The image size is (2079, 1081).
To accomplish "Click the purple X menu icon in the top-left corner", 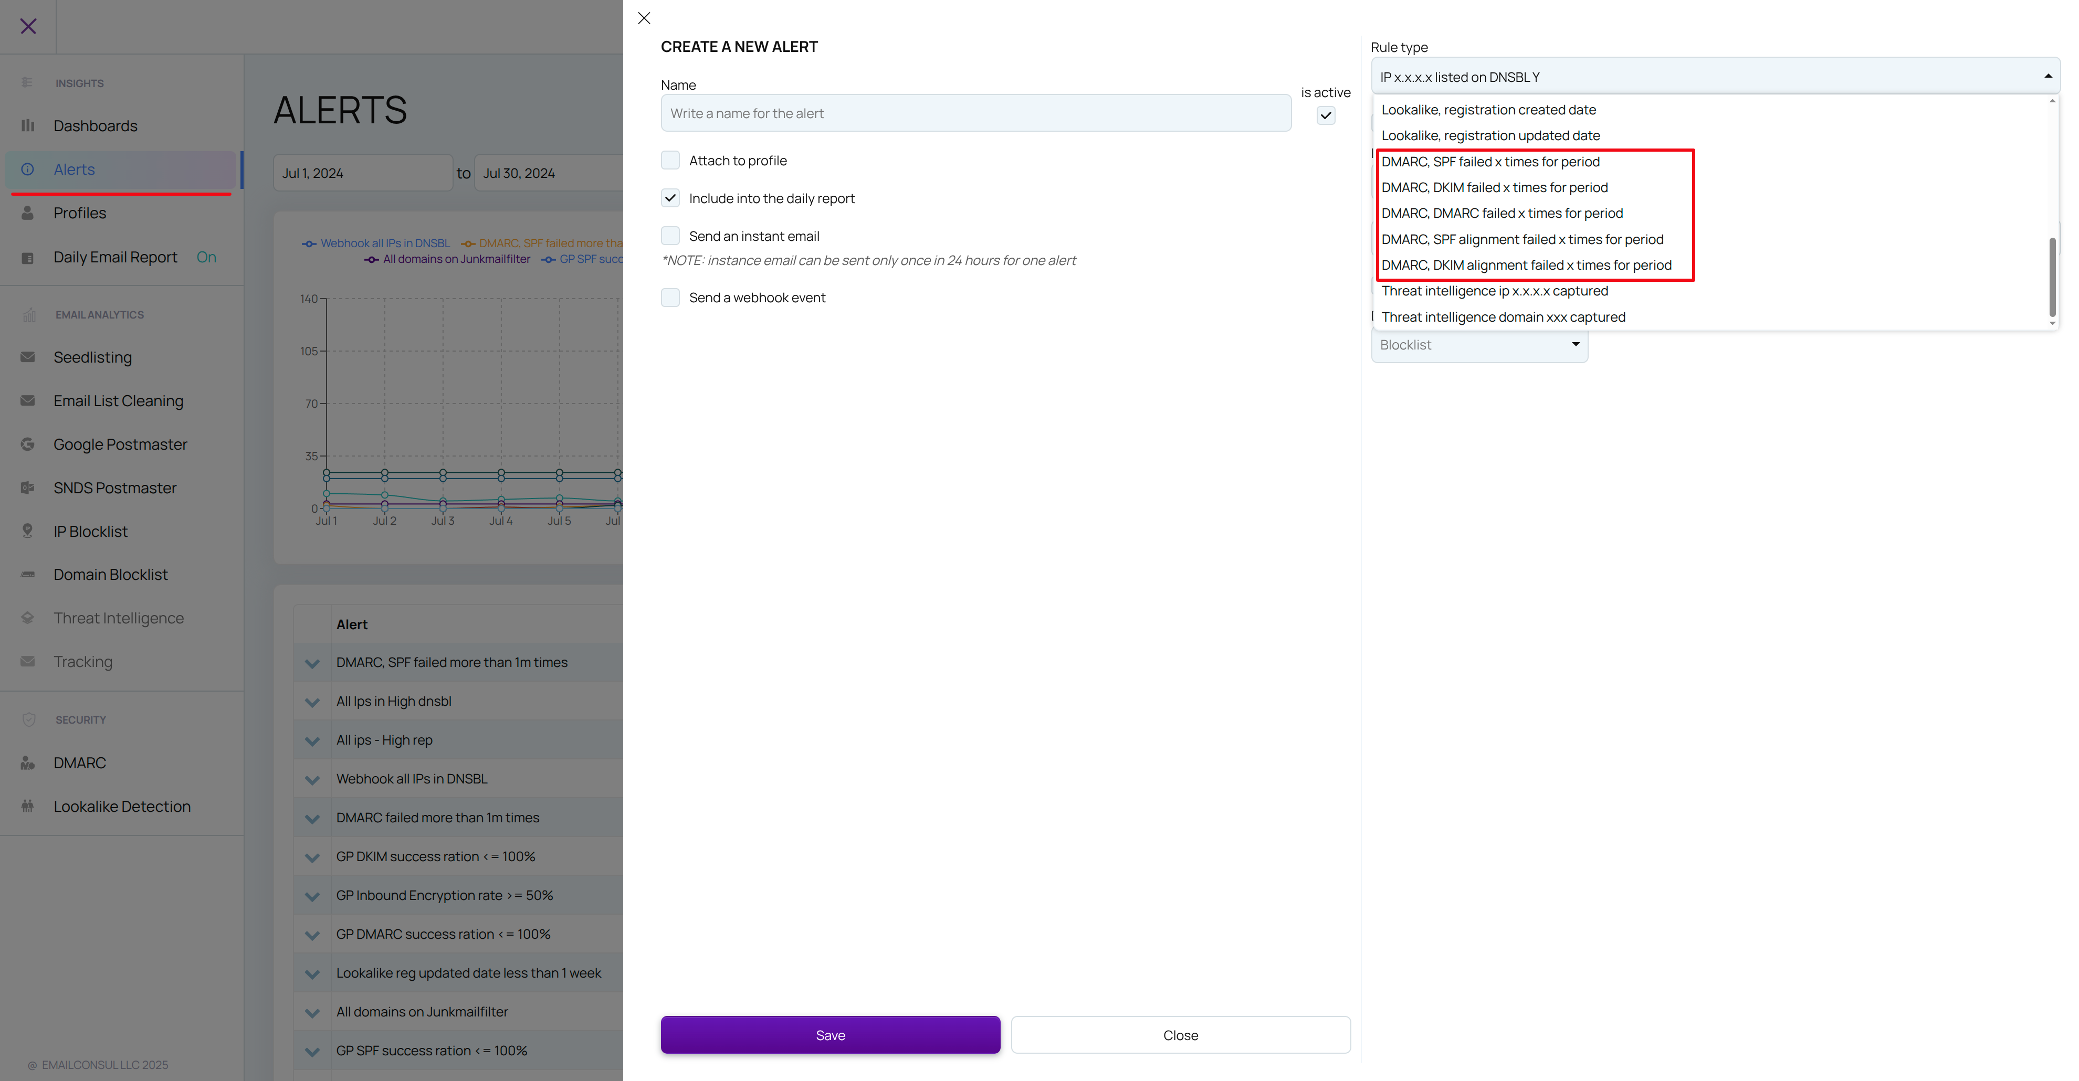I will click(28, 27).
